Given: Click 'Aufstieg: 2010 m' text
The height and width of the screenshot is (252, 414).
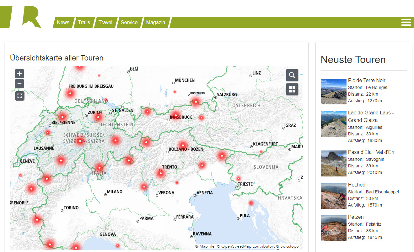Looking at the screenshot, I should pyautogui.click(x=365, y=172).
